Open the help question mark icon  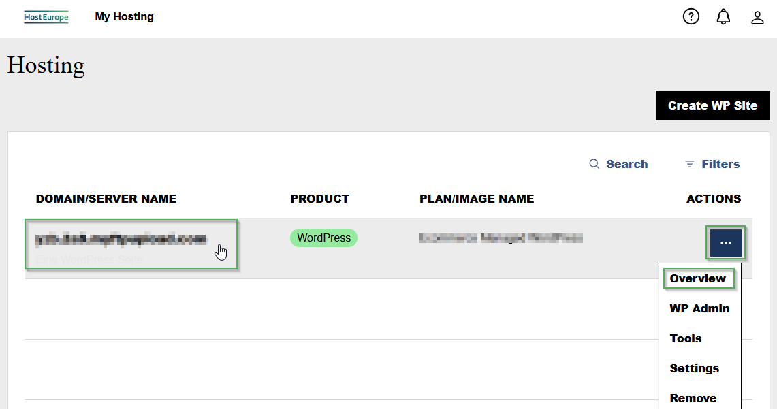click(x=691, y=17)
